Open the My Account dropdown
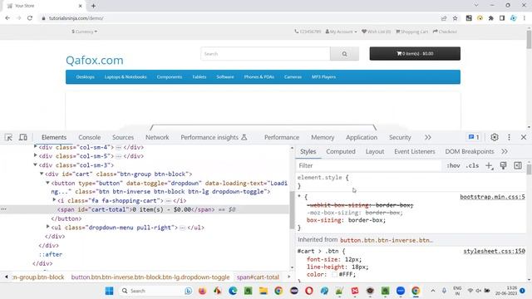The width and height of the screenshot is (532, 299). (341, 32)
